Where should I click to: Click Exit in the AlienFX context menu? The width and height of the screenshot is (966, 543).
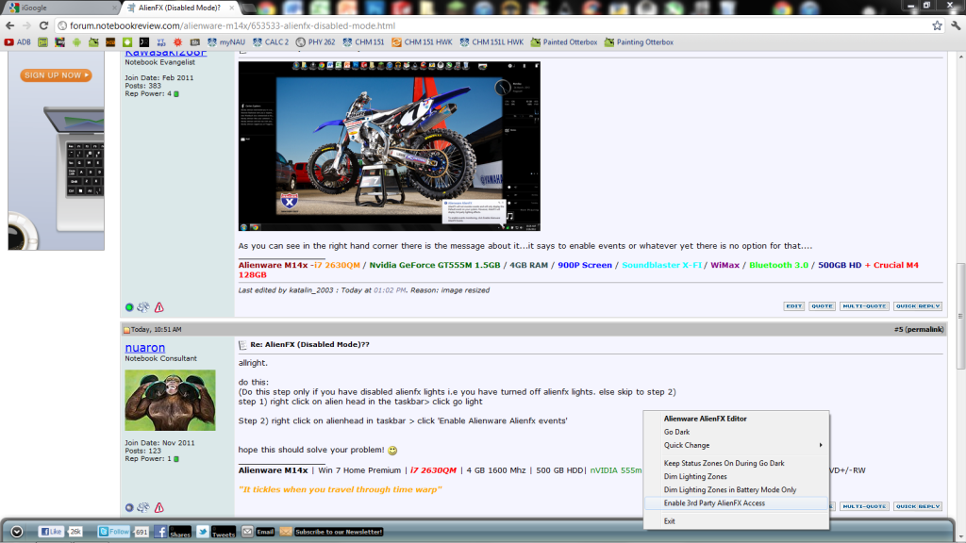[x=736, y=520]
